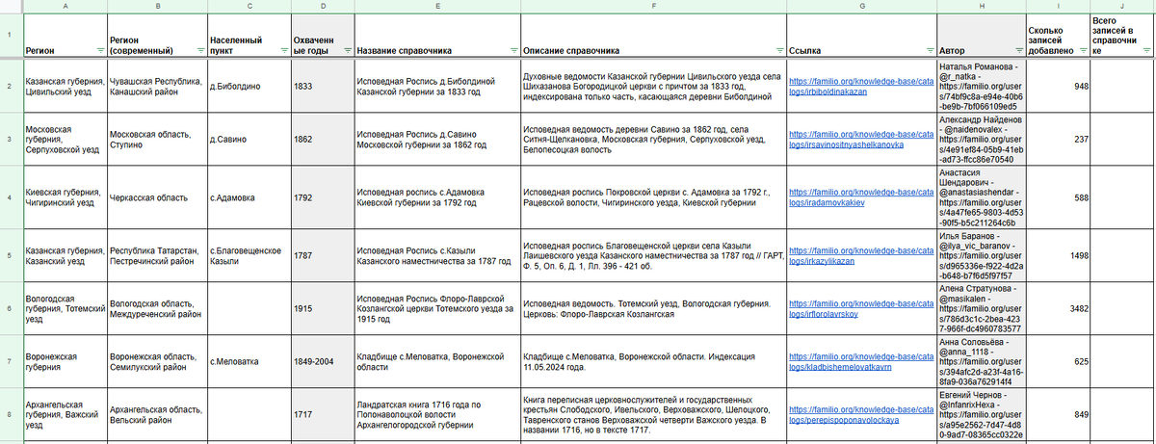Click the records count cell '237'

(1057, 139)
